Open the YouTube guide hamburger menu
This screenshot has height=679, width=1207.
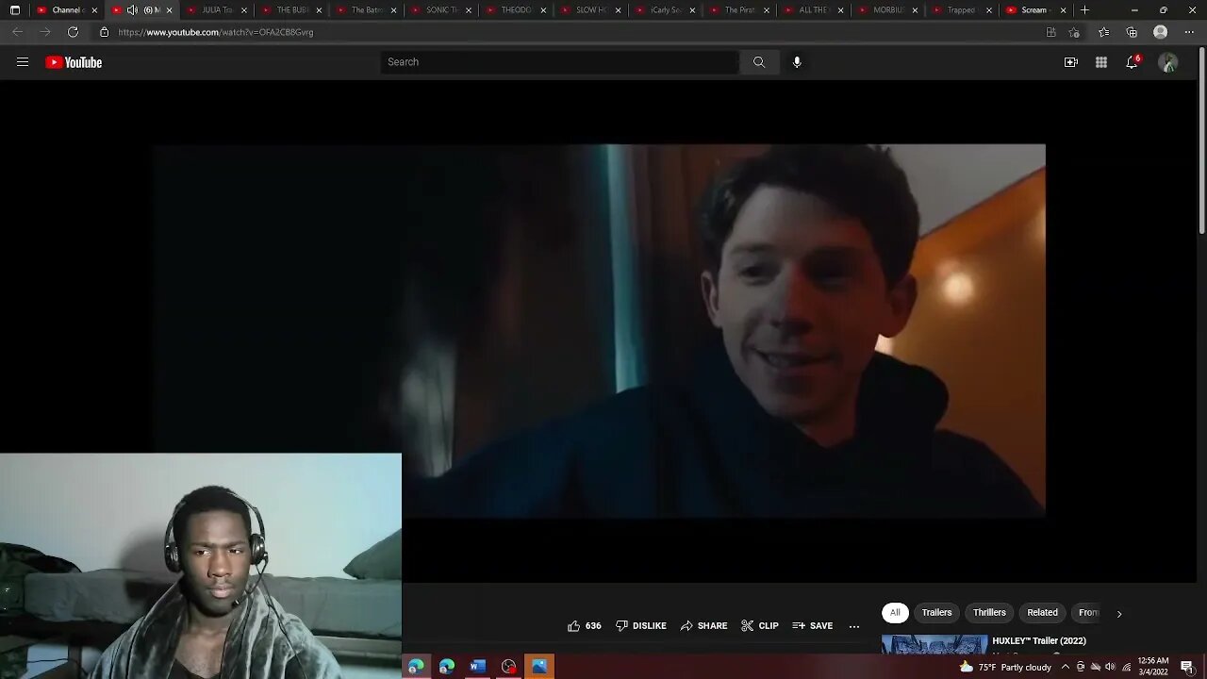point(23,62)
